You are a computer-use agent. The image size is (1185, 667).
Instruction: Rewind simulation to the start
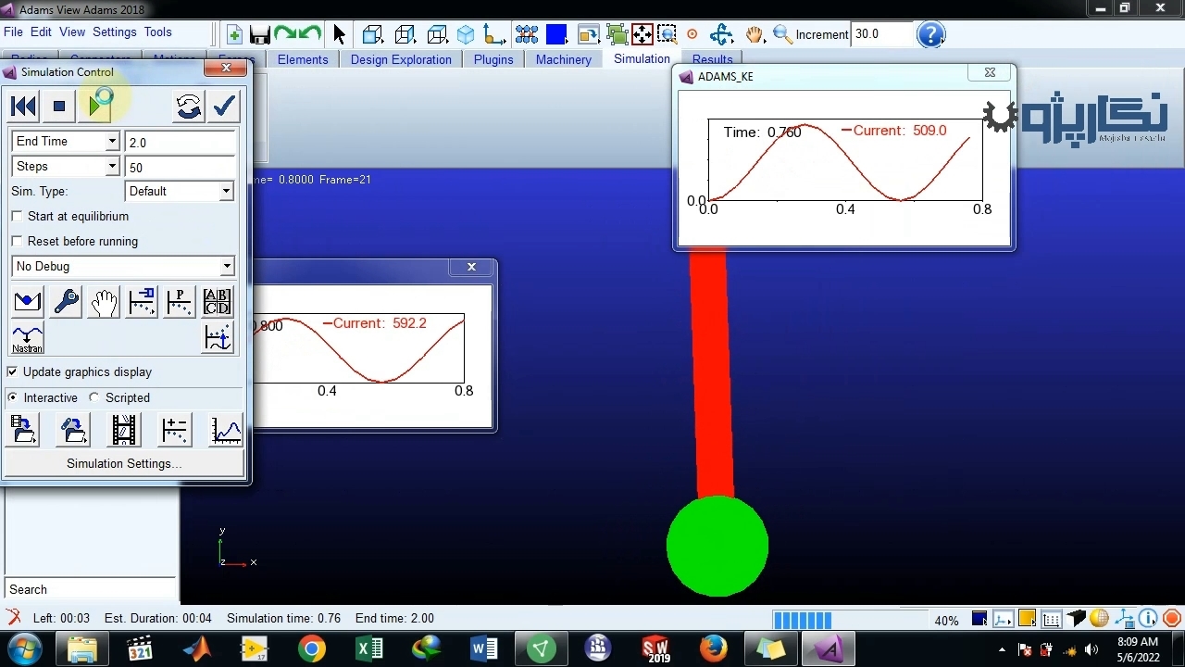point(24,107)
